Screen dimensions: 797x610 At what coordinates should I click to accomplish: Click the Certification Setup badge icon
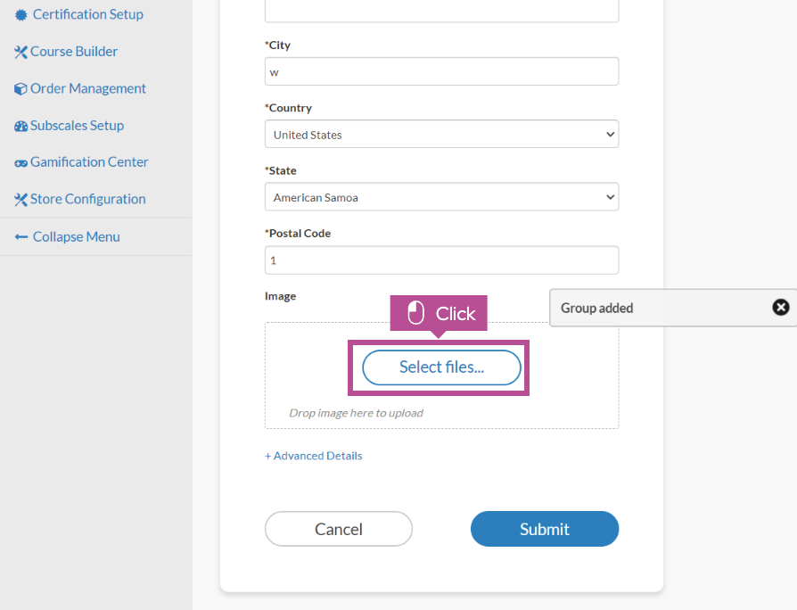(x=21, y=15)
